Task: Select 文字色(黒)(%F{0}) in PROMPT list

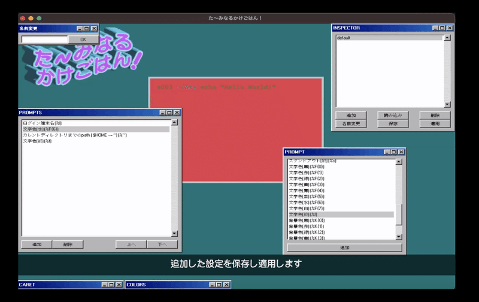Action: 341,167
